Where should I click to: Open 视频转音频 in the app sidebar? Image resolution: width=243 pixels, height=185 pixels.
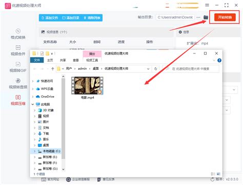(18, 84)
